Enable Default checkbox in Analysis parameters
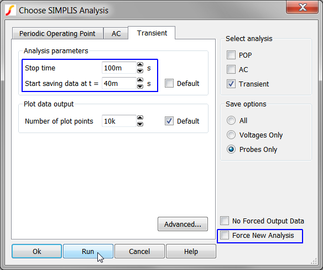This screenshot has width=323, height=270. click(169, 83)
